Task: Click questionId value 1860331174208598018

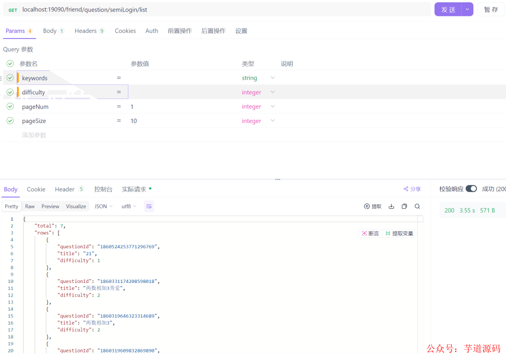Action: coord(127,281)
